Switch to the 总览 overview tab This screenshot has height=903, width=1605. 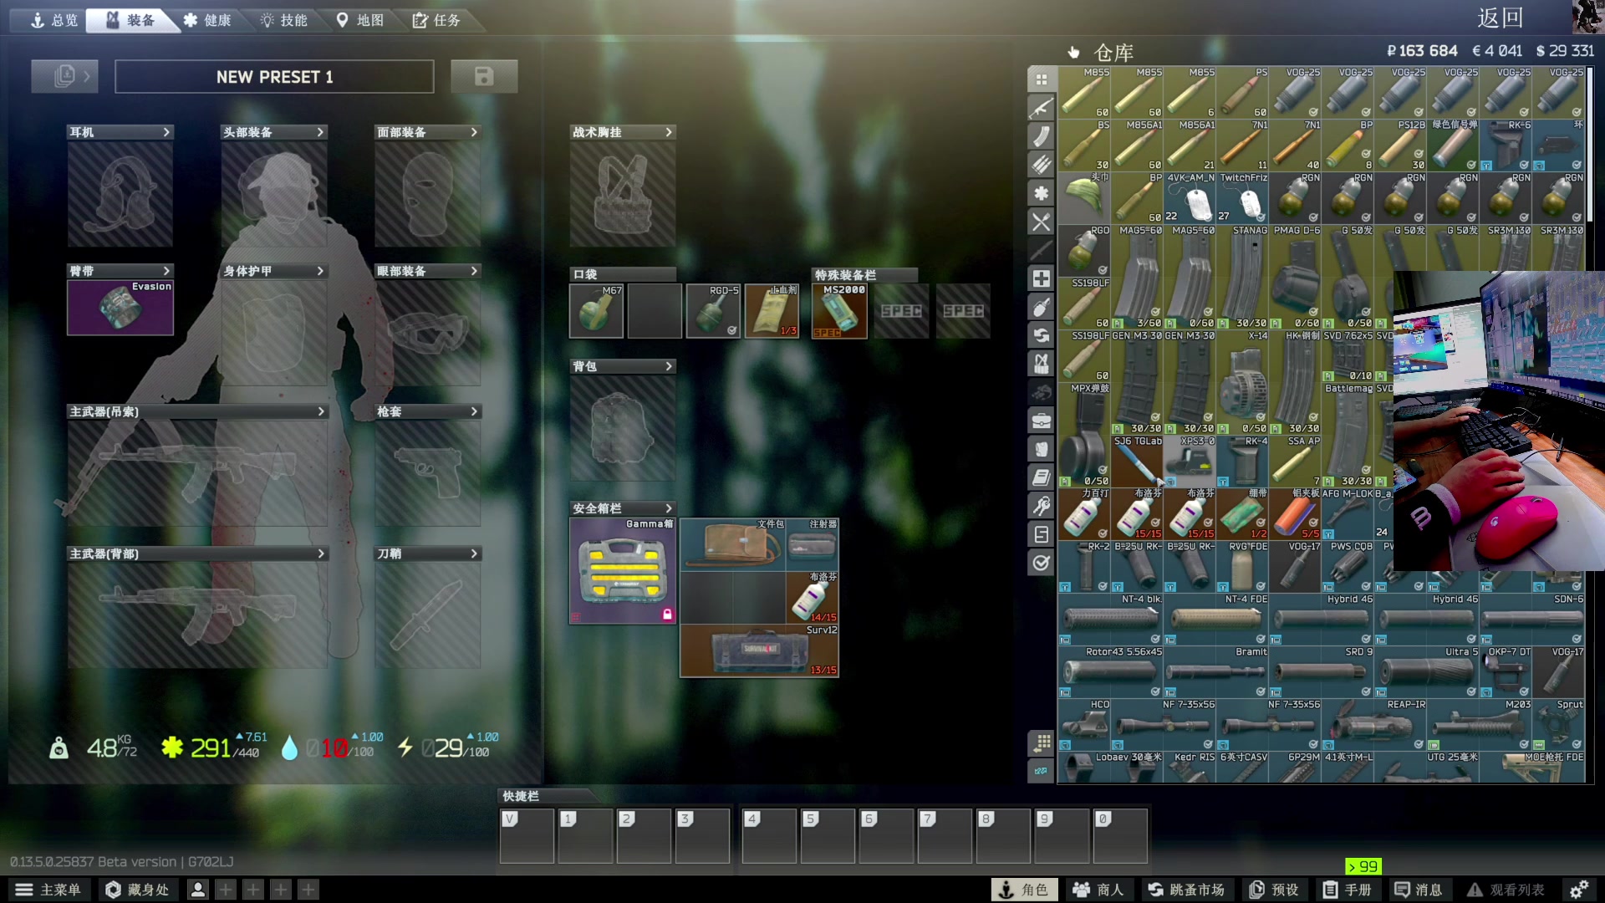click(54, 20)
